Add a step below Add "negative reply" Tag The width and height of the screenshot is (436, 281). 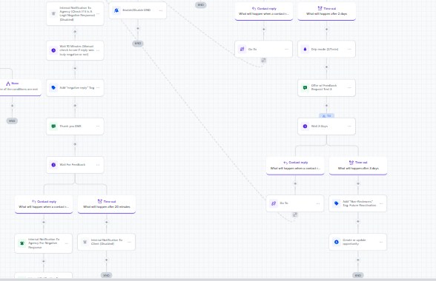75,106
